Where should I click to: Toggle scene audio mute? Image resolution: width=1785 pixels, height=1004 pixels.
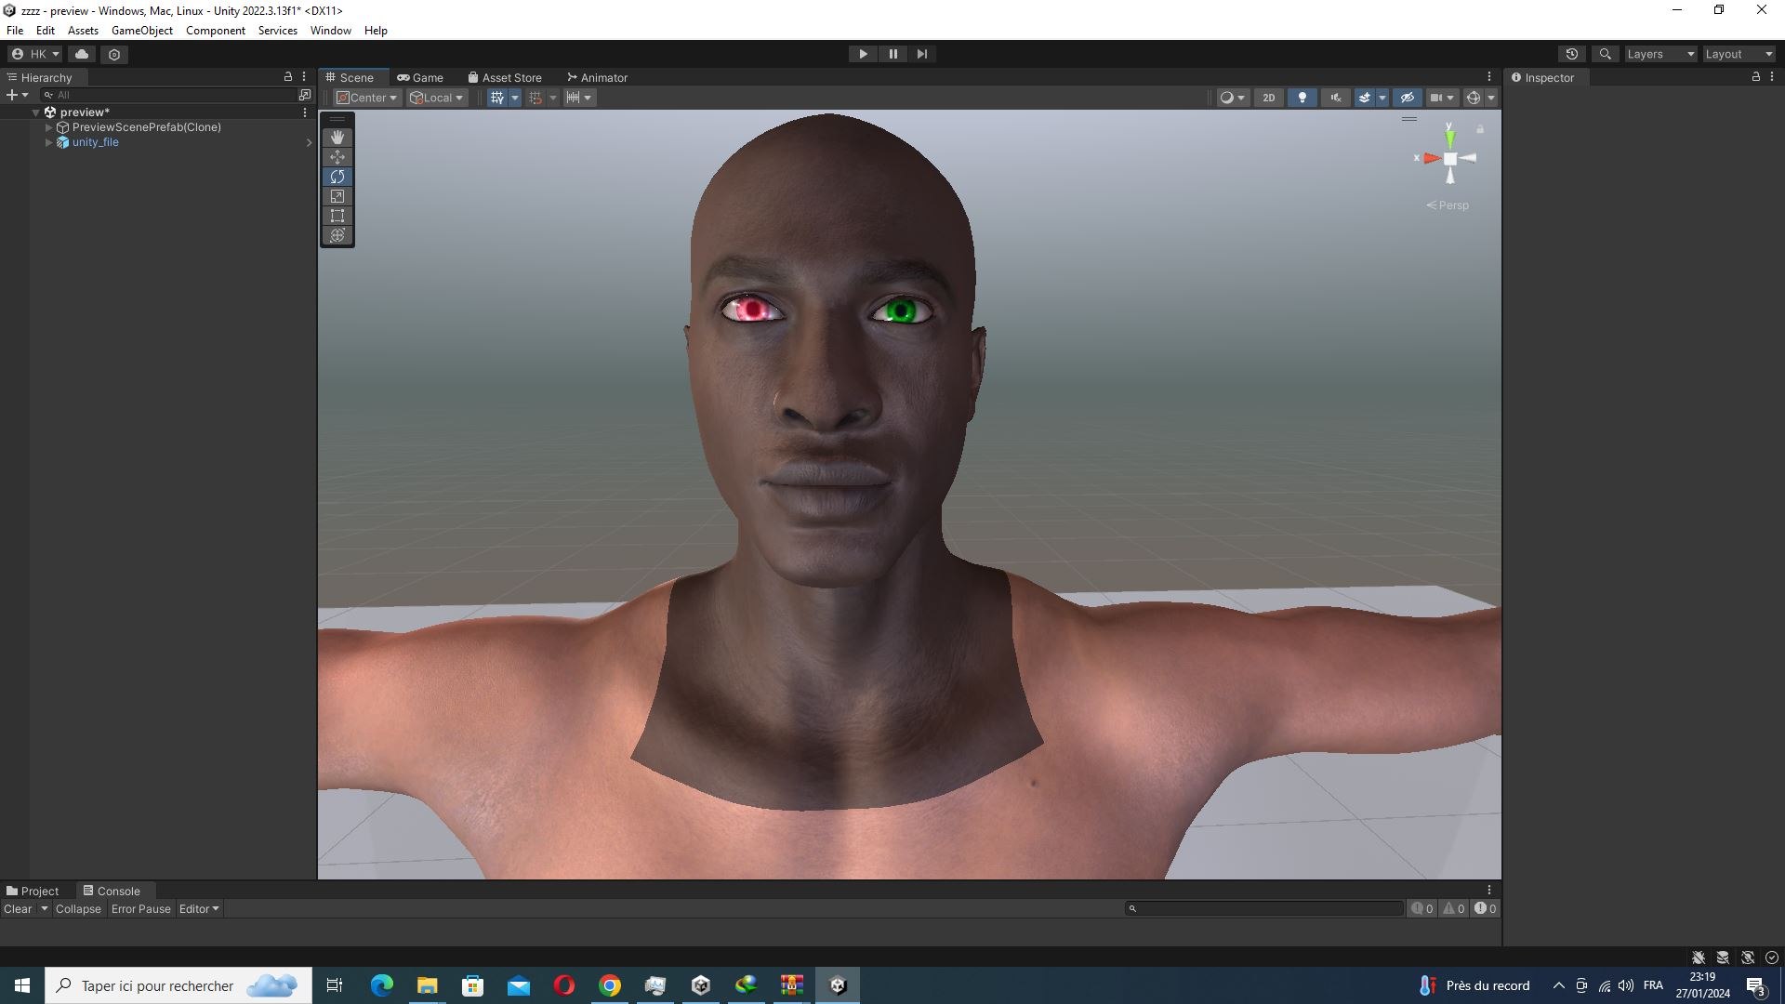[x=1336, y=98]
